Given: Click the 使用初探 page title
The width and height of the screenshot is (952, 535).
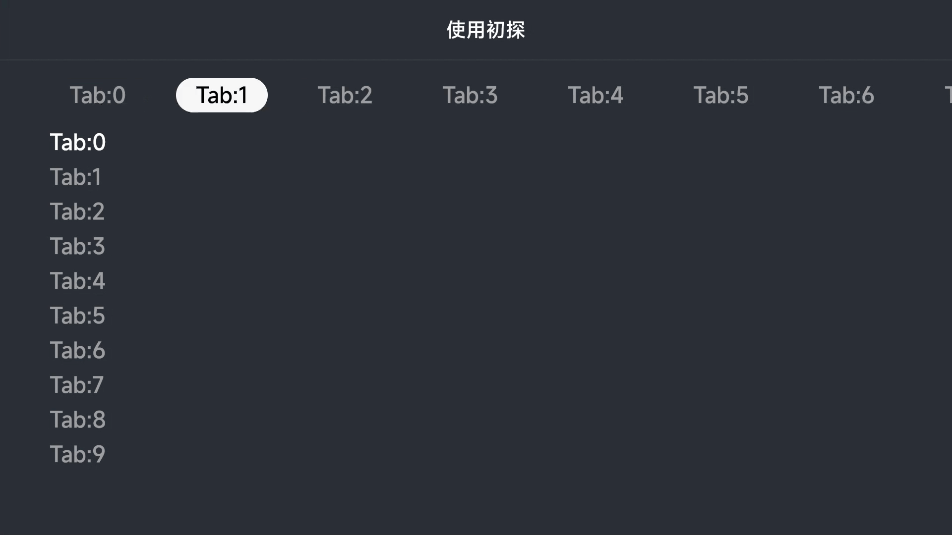Looking at the screenshot, I should (486, 30).
